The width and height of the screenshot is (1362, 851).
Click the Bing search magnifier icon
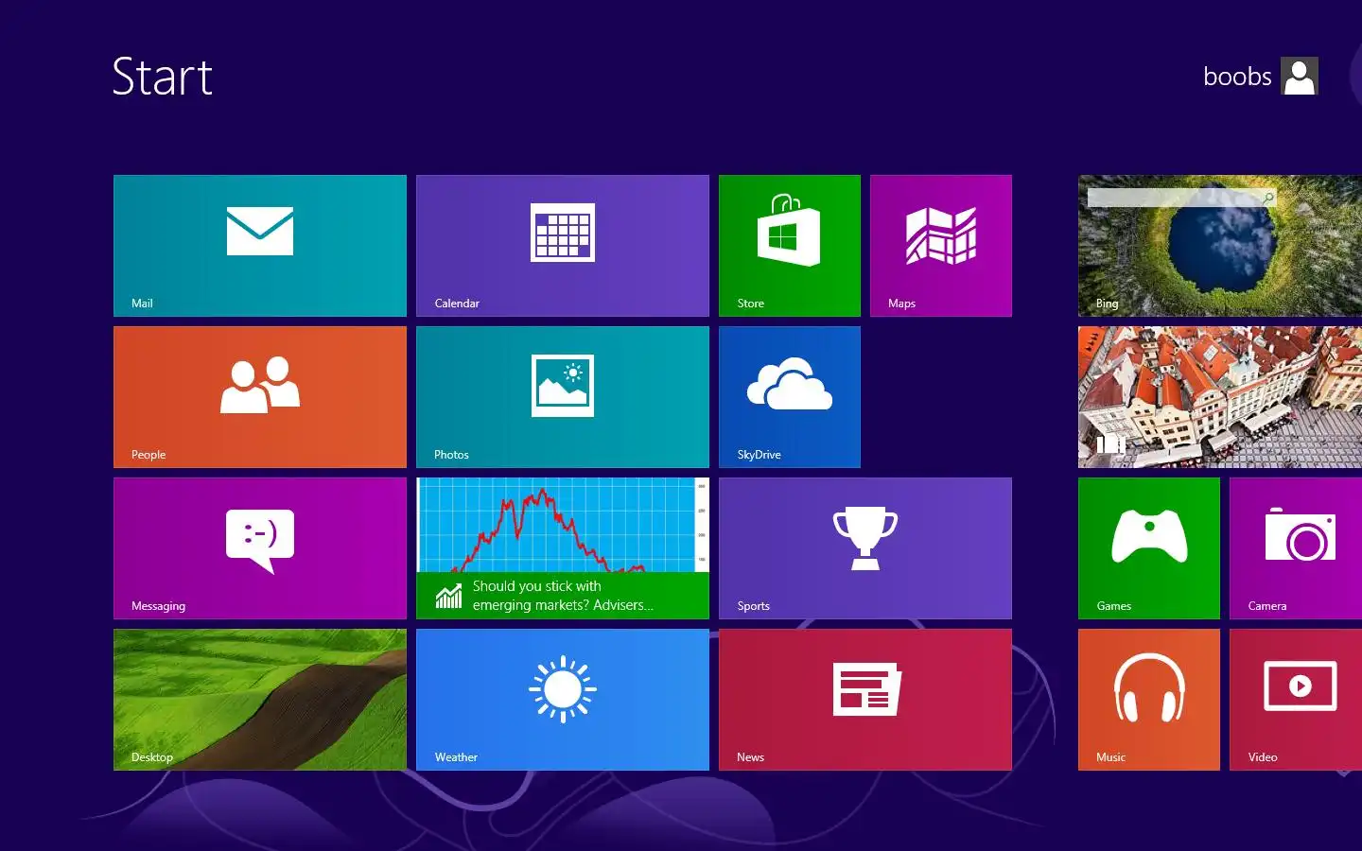[x=1268, y=198]
